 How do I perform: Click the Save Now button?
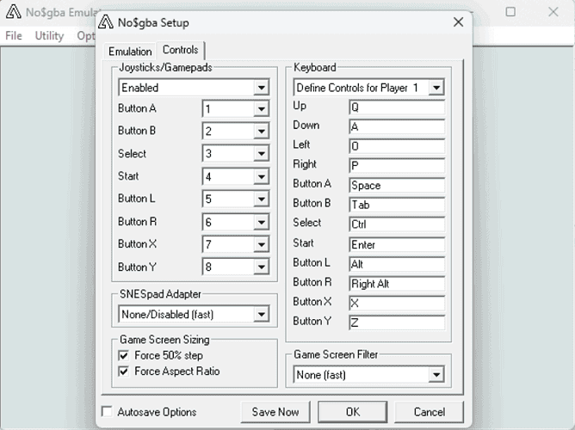coord(275,412)
